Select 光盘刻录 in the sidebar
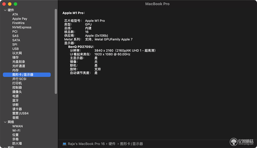The image size is (257, 148). tap(19, 62)
